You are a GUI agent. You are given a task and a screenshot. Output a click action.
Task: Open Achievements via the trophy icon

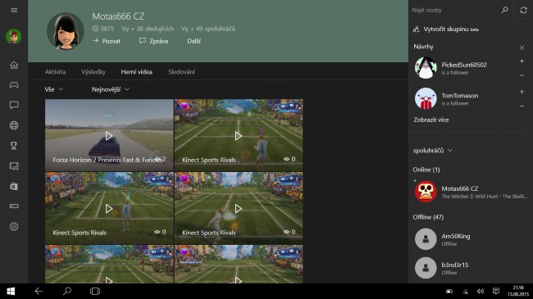coord(14,146)
